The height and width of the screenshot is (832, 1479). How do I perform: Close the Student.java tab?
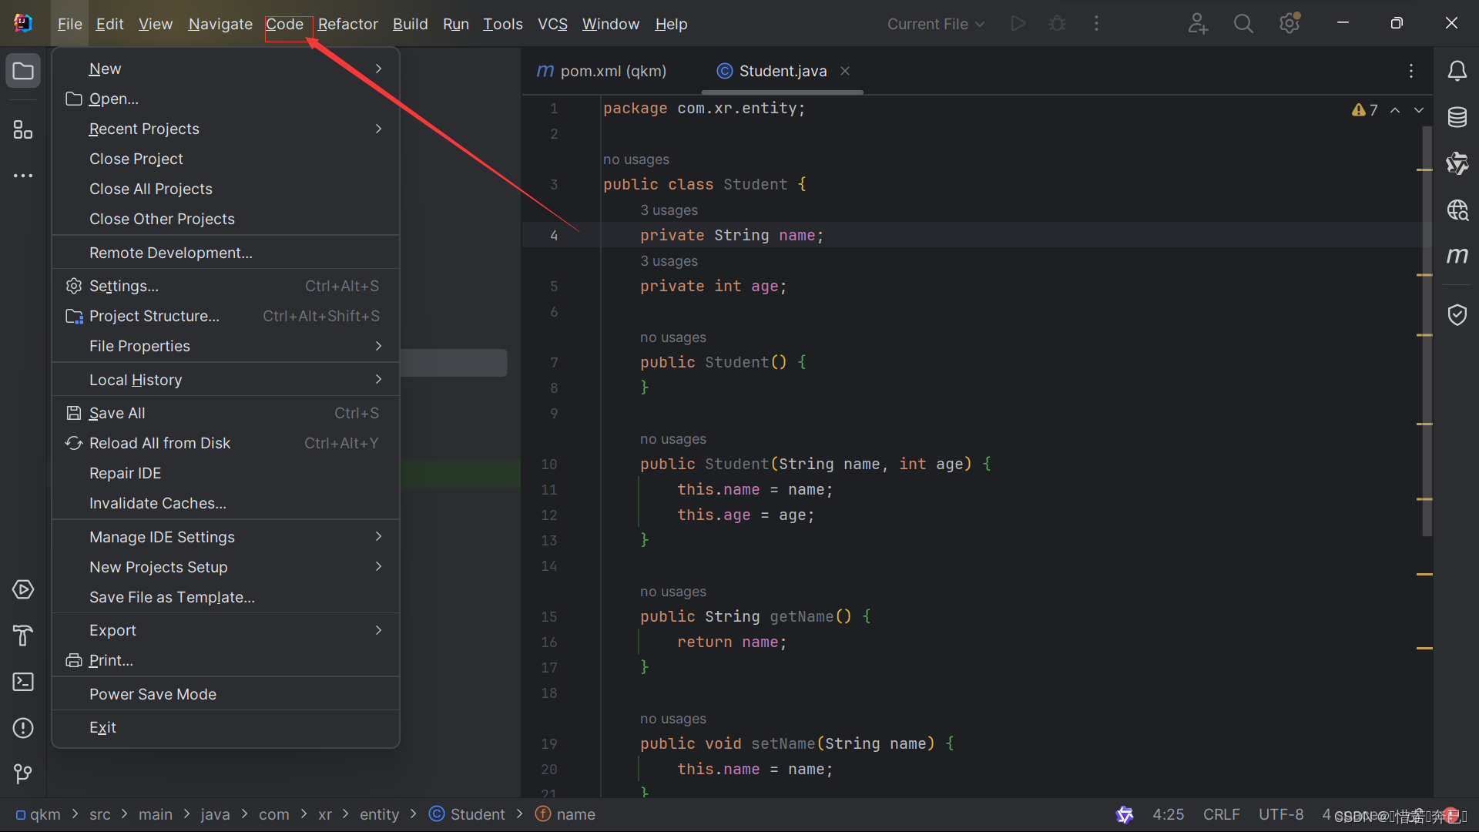(x=845, y=71)
